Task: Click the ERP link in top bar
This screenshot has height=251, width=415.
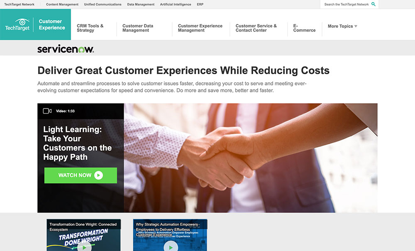Action: coord(200,4)
